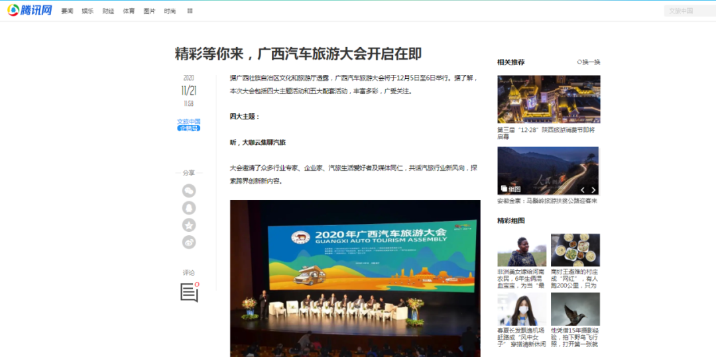Viewport: 716px width, 357px height.
Task: Open the Shaanxi tourism festival night thumbnail
Action: point(548,99)
